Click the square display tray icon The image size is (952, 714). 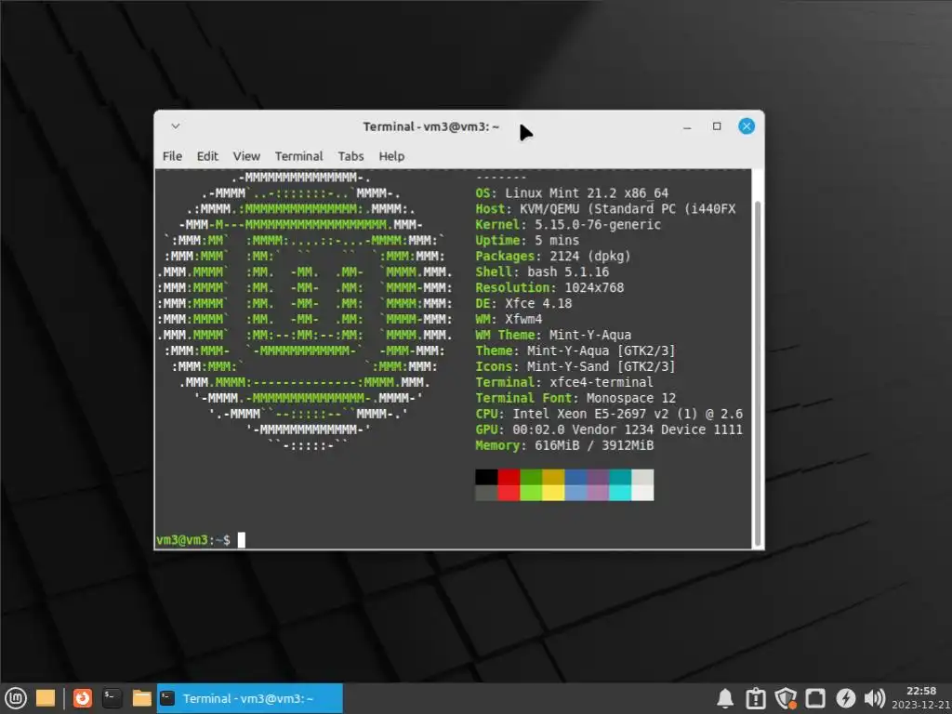pyautogui.click(x=814, y=698)
